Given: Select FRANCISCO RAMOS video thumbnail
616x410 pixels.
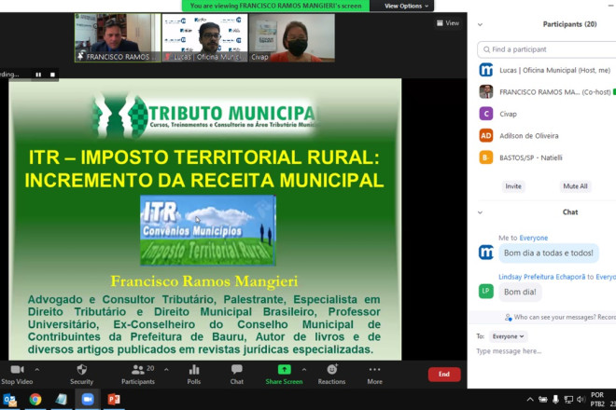Looking at the screenshot, I should point(118,38).
